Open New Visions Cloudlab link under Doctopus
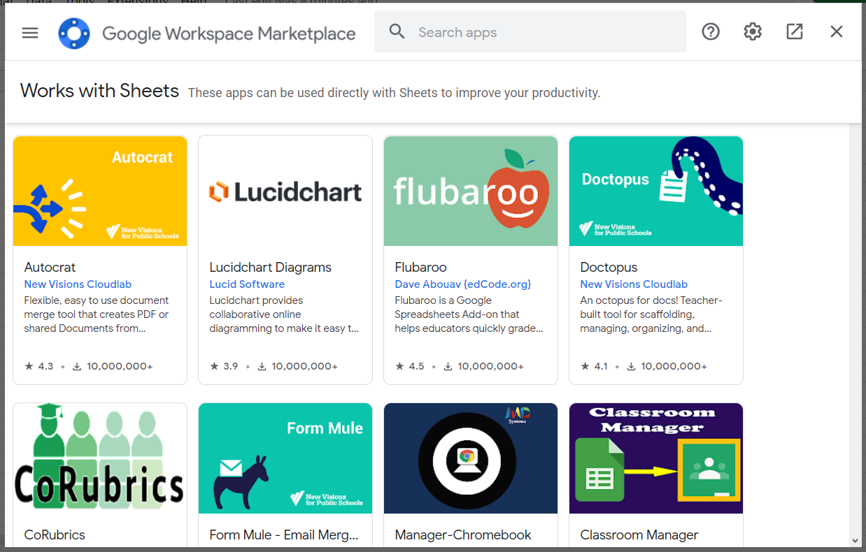866x552 pixels. [634, 284]
